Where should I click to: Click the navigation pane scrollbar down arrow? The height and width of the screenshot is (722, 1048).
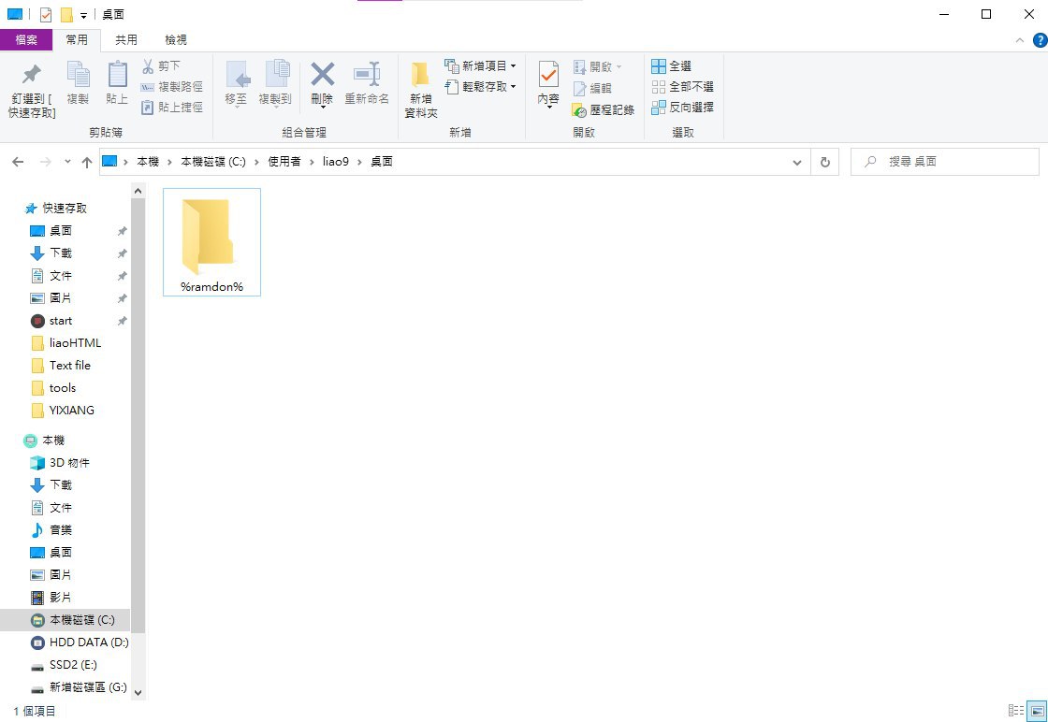click(x=138, y=692)
